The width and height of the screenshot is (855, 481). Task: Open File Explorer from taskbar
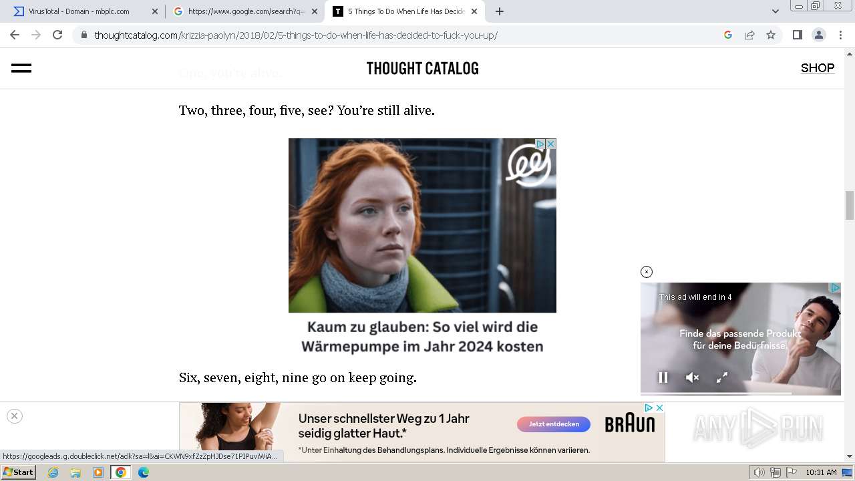click(x=75, y=472)
